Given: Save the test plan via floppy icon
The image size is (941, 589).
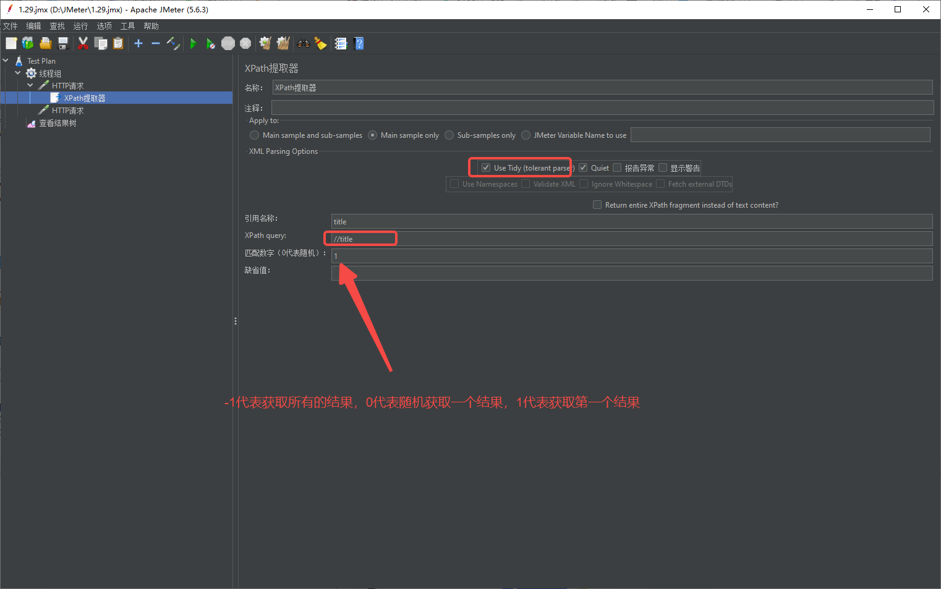Looking at the screenshot, I should (x=62, y=43).
